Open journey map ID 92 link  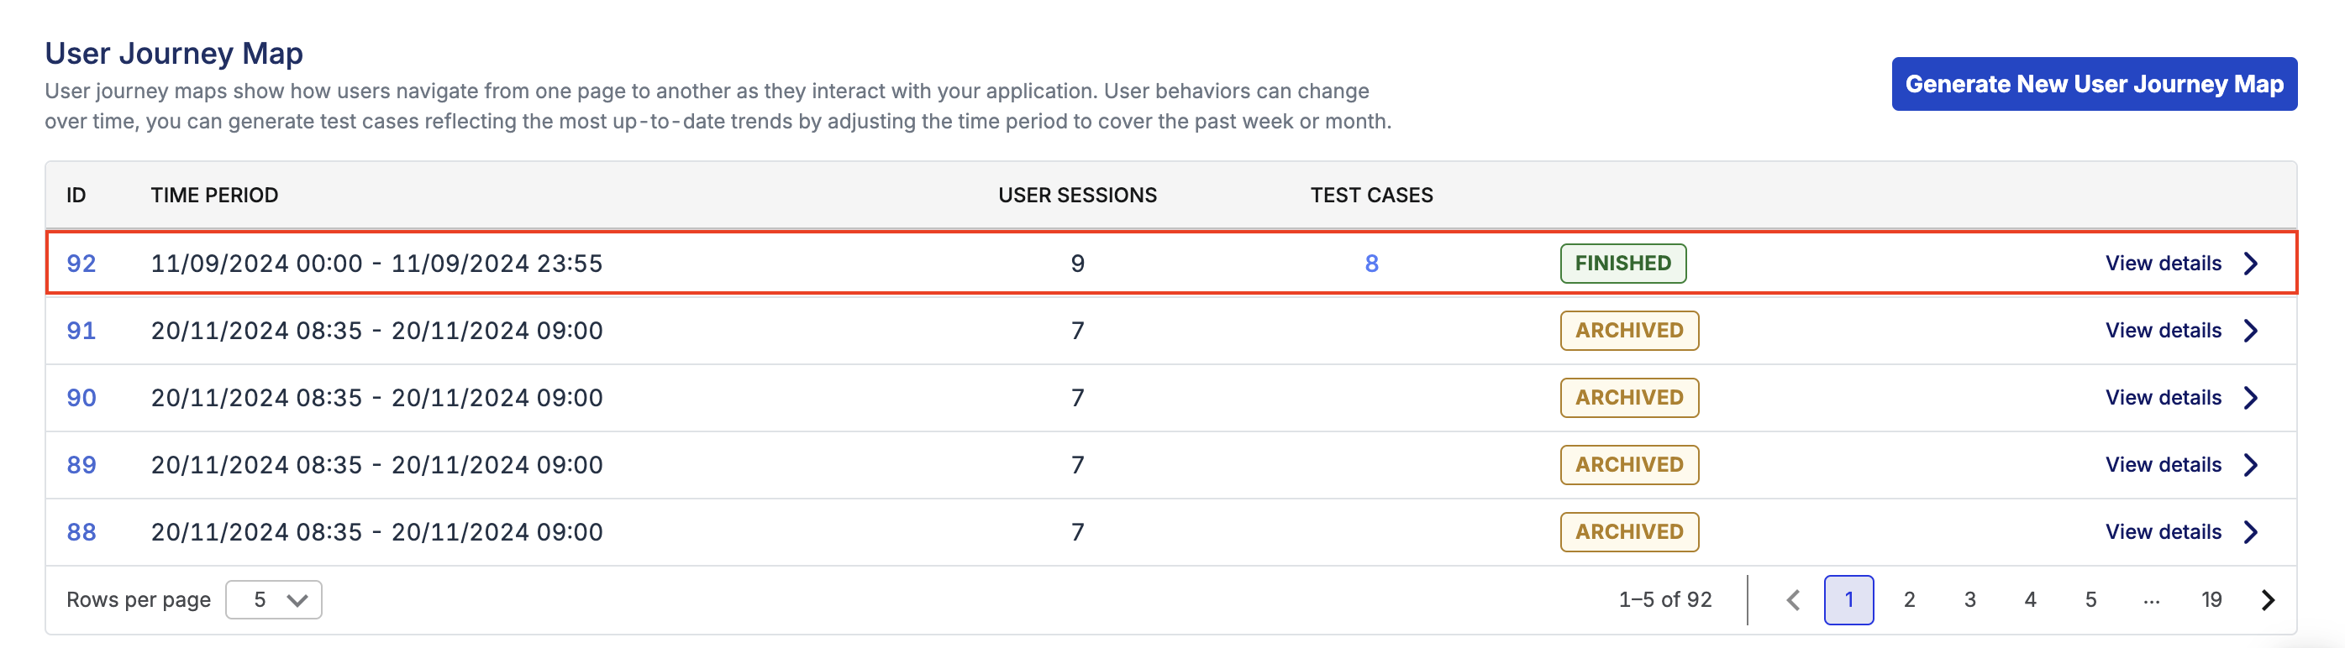81,264
